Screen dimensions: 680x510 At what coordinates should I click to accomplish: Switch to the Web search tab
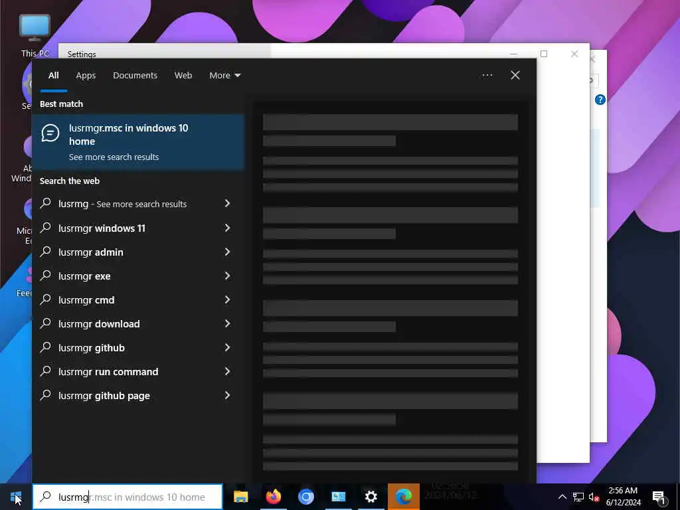pyautogui.click(x=183, y=76)
